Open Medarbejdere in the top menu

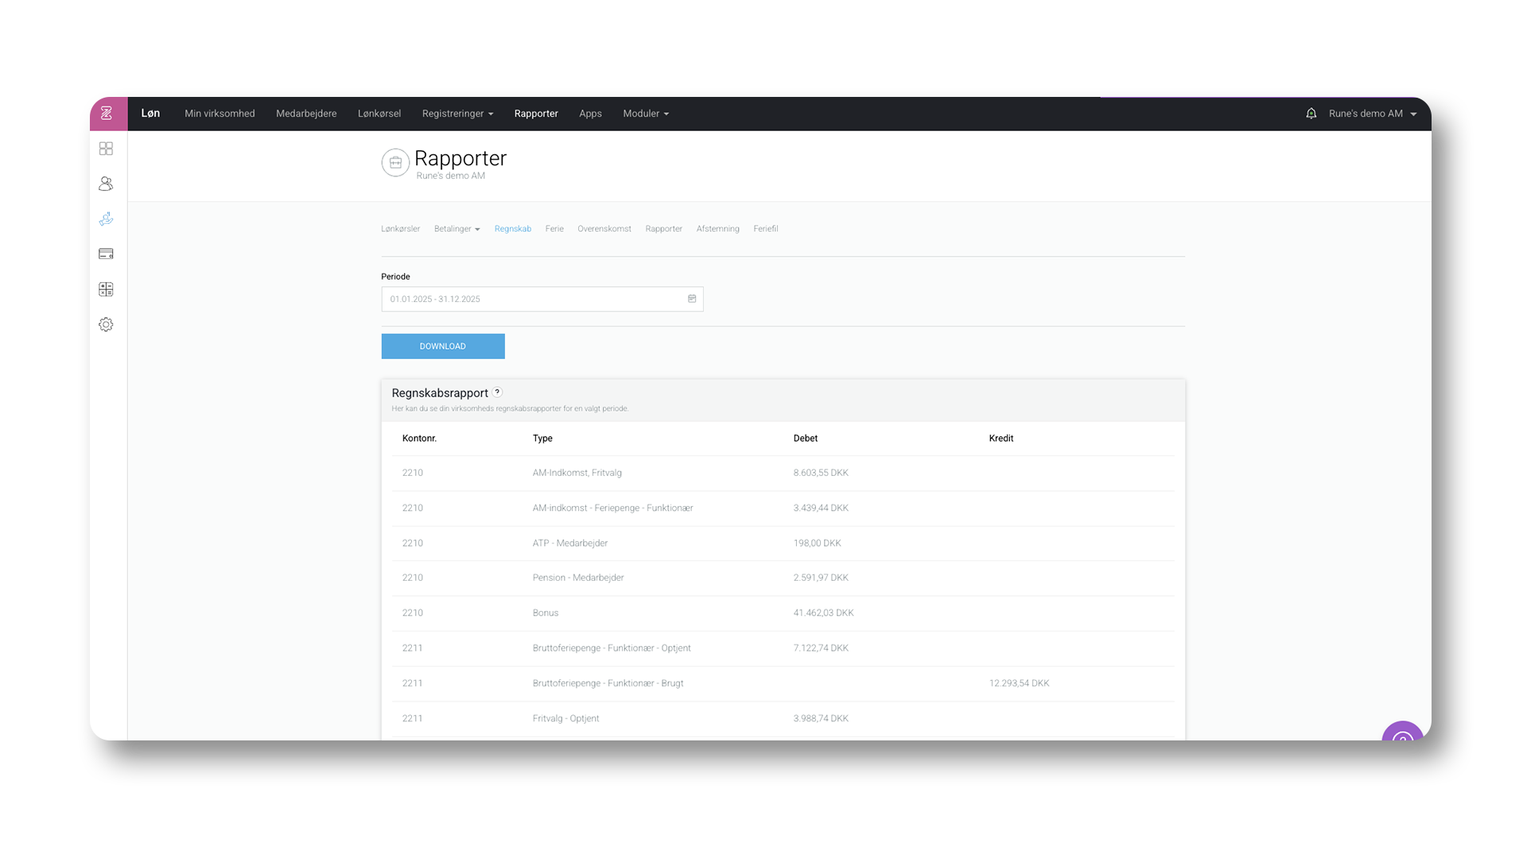[x=306, y=114]
